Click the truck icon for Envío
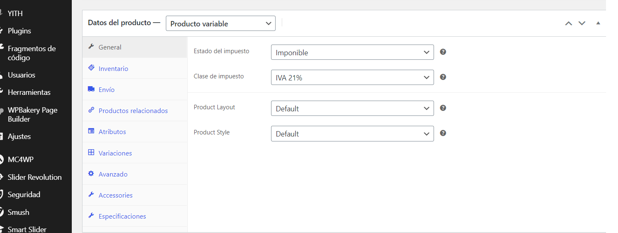 pyautogui.click(x=91, y=89)
